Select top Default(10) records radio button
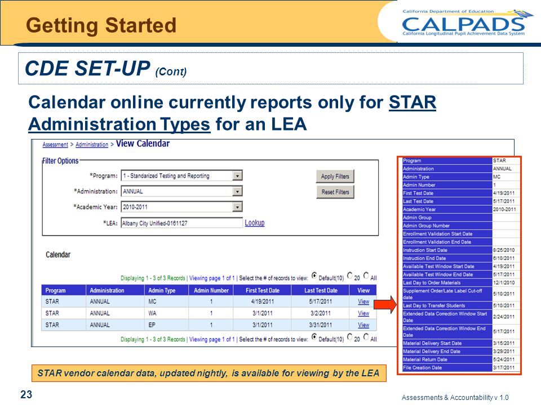The width and height of the screenshot is (541, 405). tap(314, 276)
